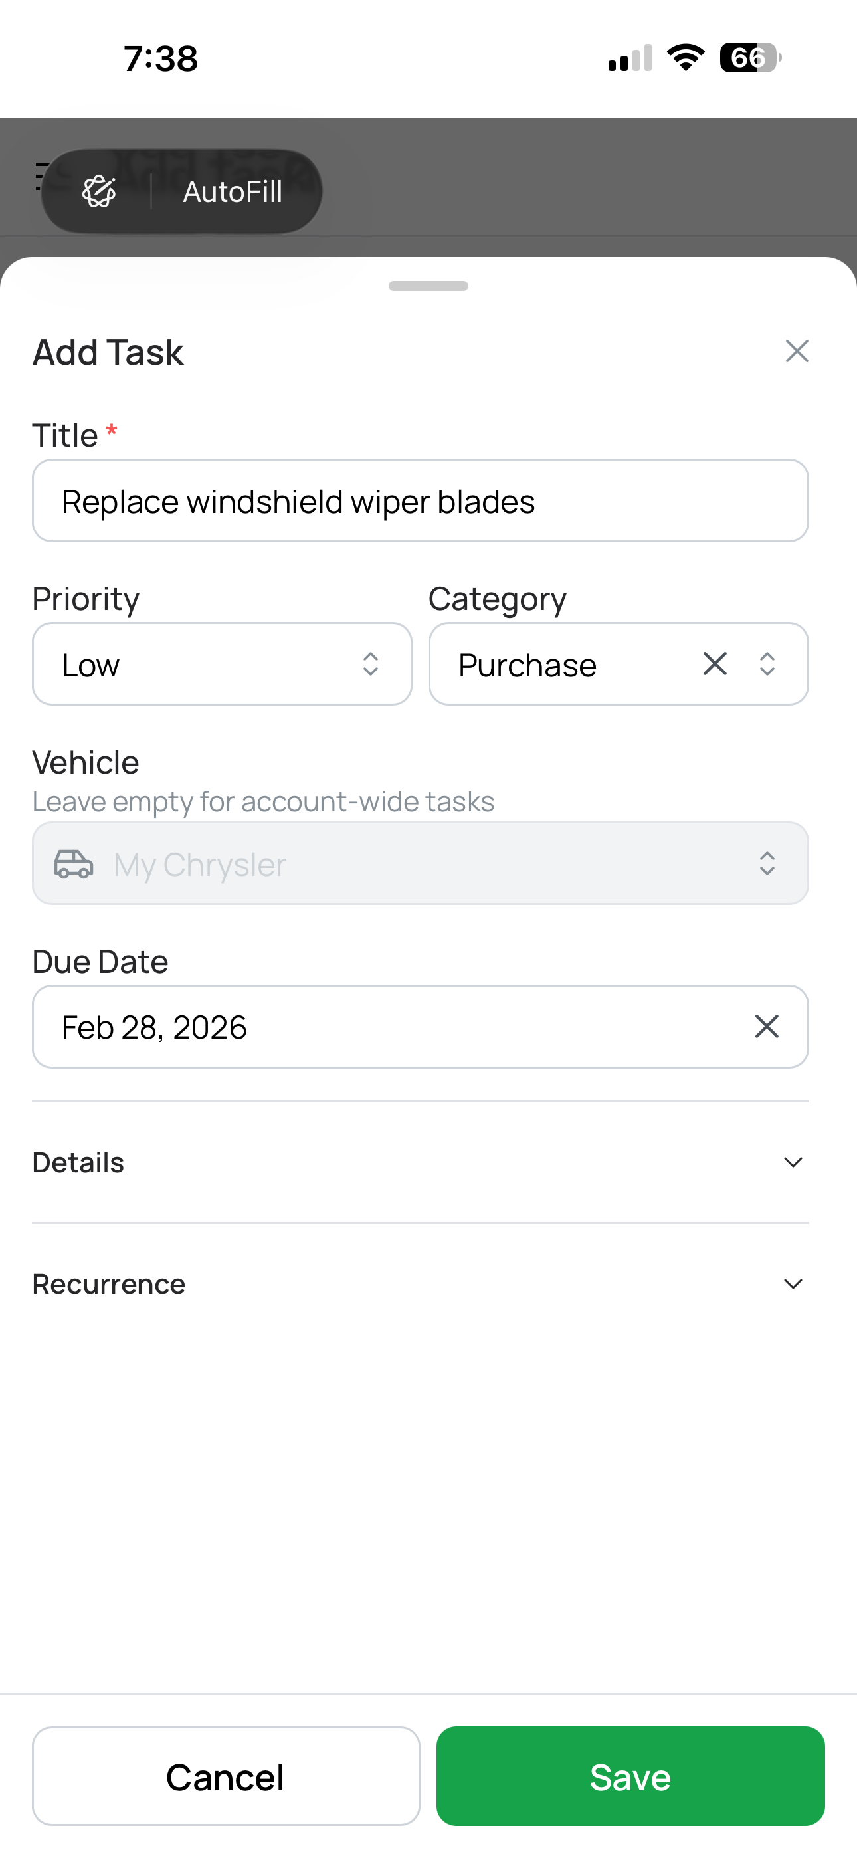Image resolution: width=857 pixels, height=1858 pixels.
Task: Tap the Feb 28, 2026 due date field
Action: click(361, 1027)
